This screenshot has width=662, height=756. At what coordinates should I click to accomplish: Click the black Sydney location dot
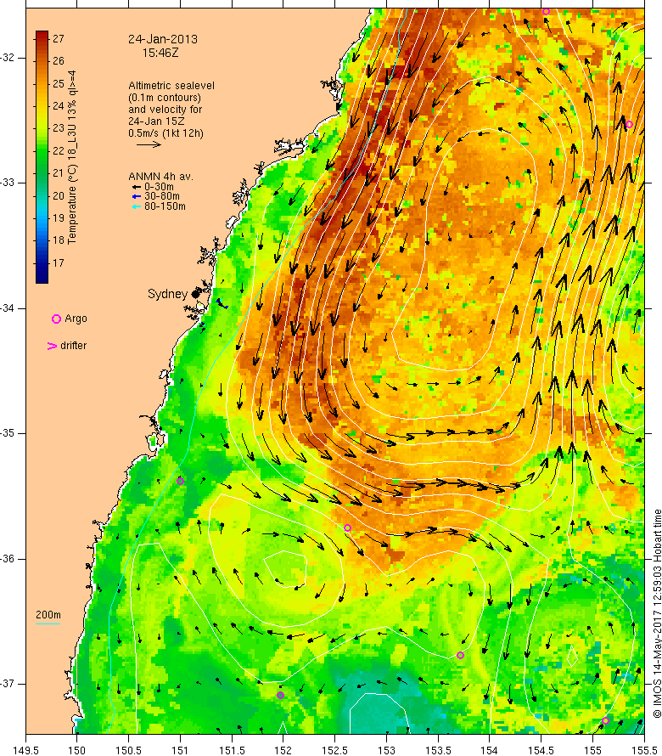tap(195, 294)
